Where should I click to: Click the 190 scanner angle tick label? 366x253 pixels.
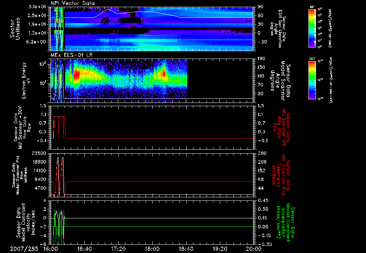tap(262, 59)
